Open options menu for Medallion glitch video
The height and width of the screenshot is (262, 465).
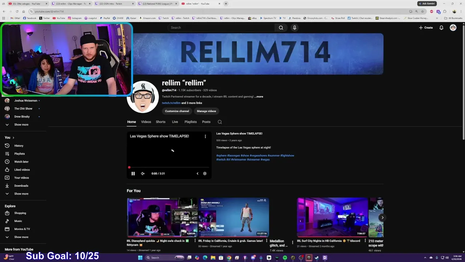tap(292, 242)
